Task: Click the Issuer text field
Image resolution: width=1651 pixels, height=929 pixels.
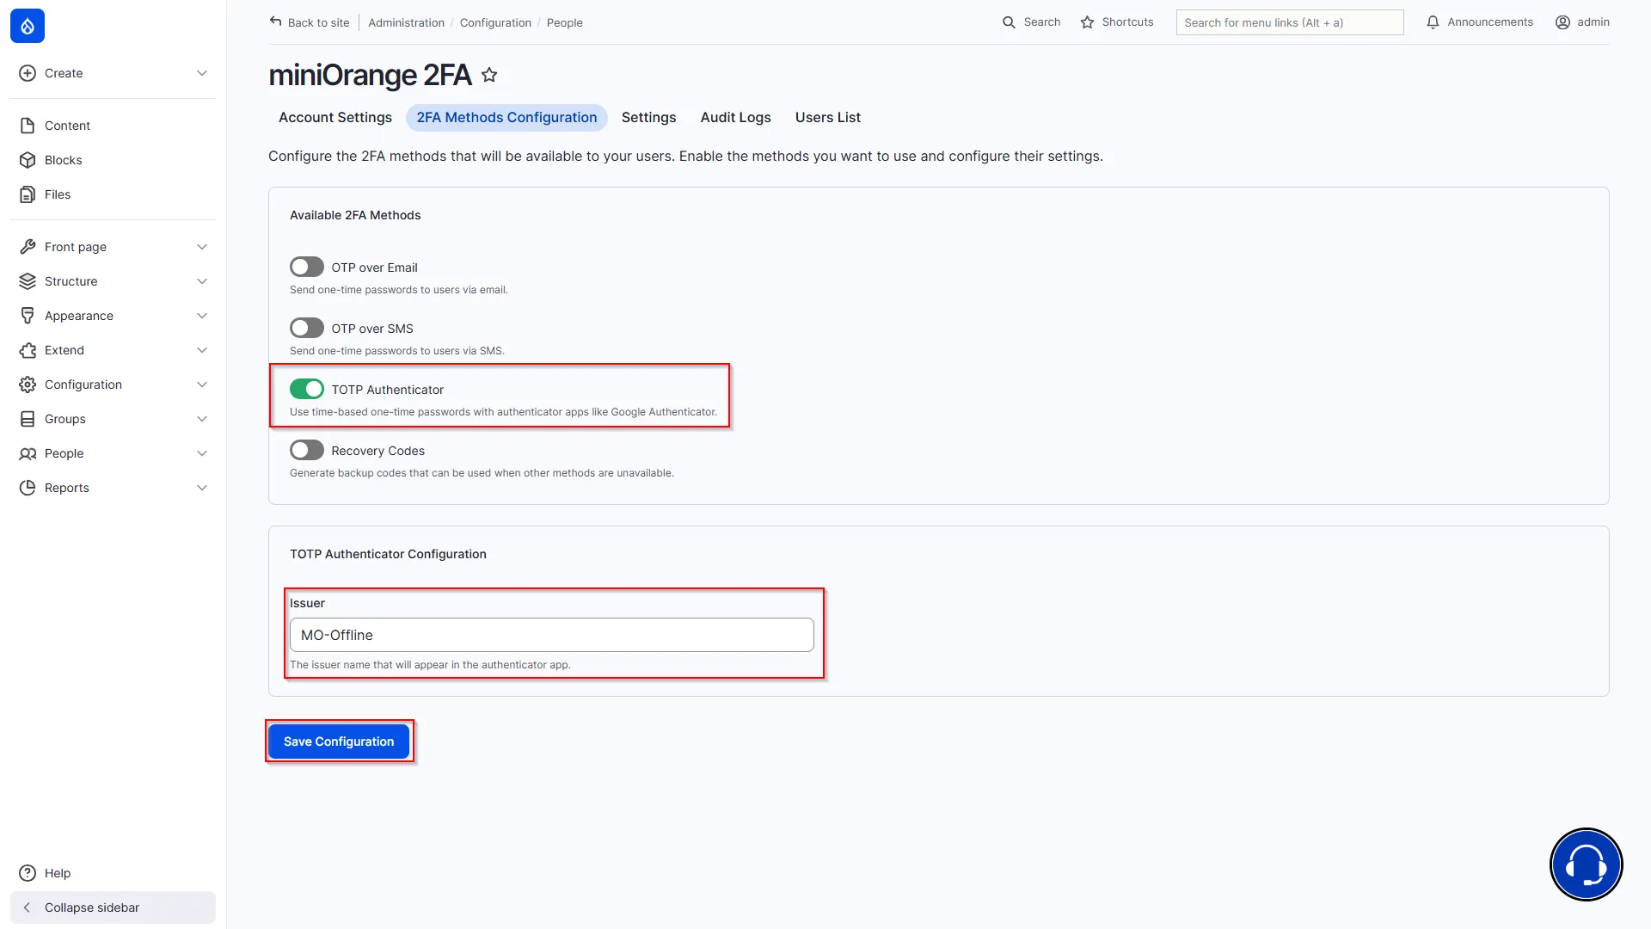Action: coord(551,635)
